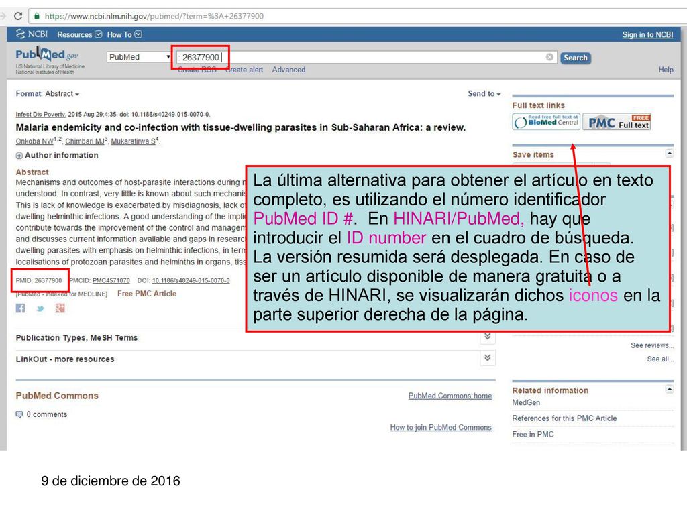The width and height of the screenshot is (687, 515).
Task: Expand Author information plus icon
Action: (x=19, y=156)
